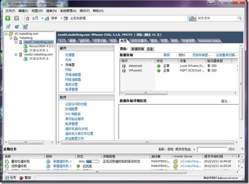Screen dimensions: 249x184
Task: Open the 安全配置文件 software link
Action: tap(75, 138)
